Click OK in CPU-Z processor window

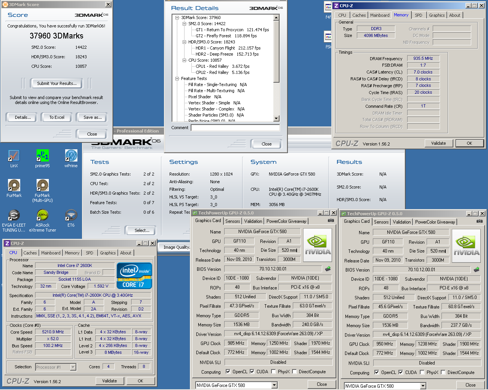(140, 381)
